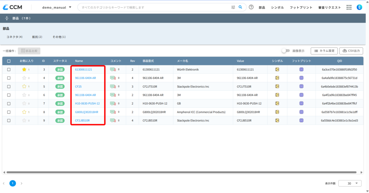The image size is (369, 193).
Task: Click the horizontal table scrollbar
Action: (182, 173)
